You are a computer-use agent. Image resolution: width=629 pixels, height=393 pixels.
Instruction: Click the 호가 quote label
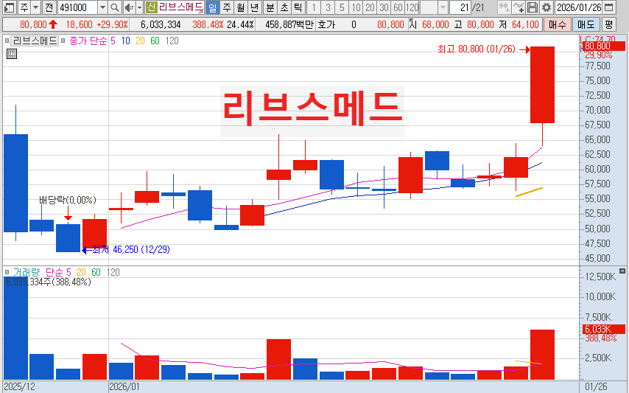click(x=326, y=24)
